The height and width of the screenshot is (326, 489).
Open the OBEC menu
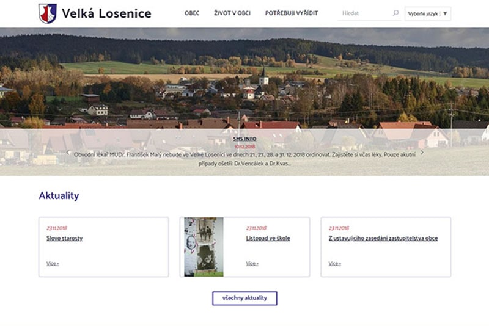tap(192, 13)
